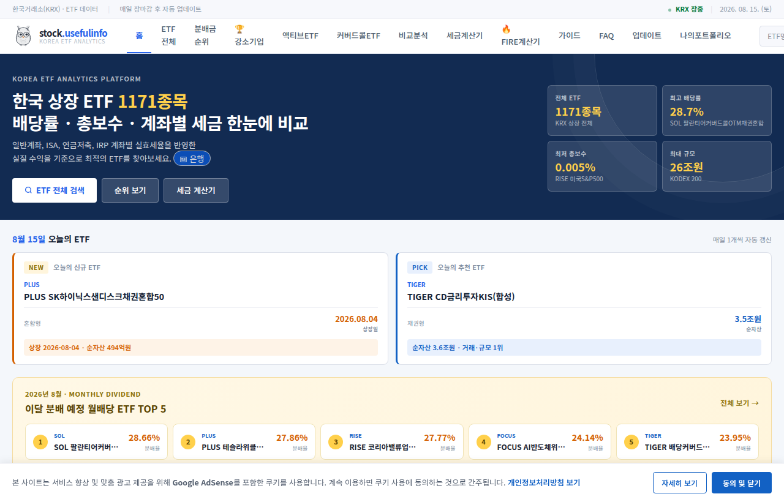Visit the FAQ page
Screen dimensions: 784x502
(606, 36)
